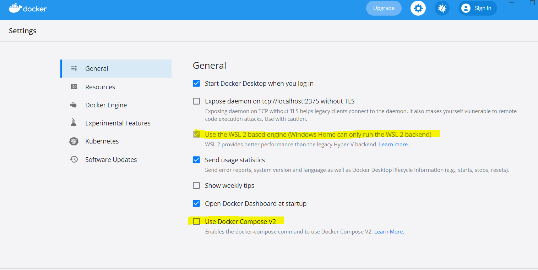Viewport: 538px width, 270px height.
Task: Uncheck Open Docker Dashboard at startup
Action: tap(196, 203)
